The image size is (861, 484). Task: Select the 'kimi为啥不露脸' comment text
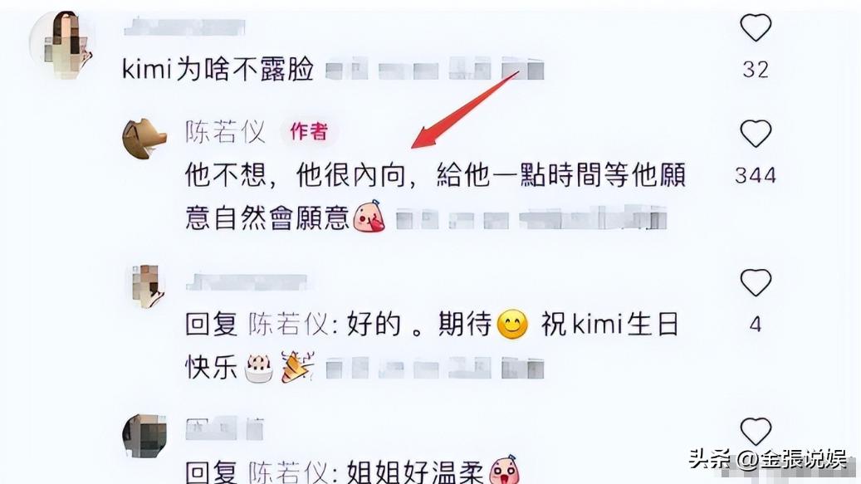pyautogui.click(x=218, y=70)
